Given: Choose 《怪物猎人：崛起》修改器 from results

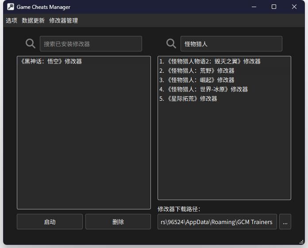Looking at the screenshot, I should point(197,80).
